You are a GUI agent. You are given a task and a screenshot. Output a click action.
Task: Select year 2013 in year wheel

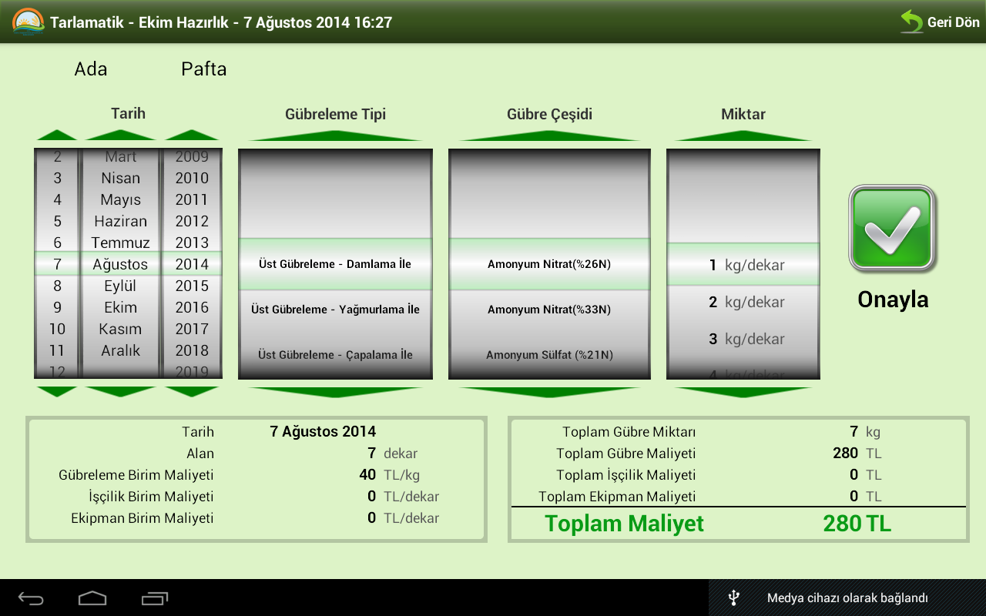pyautogui.click(x=192, y=243)
